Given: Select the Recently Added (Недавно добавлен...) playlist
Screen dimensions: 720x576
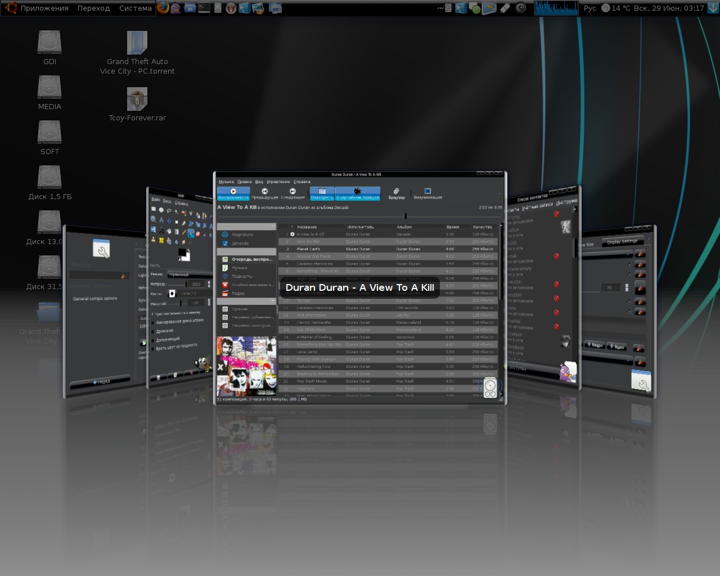Looking at the screenshot, I should 246,317.
